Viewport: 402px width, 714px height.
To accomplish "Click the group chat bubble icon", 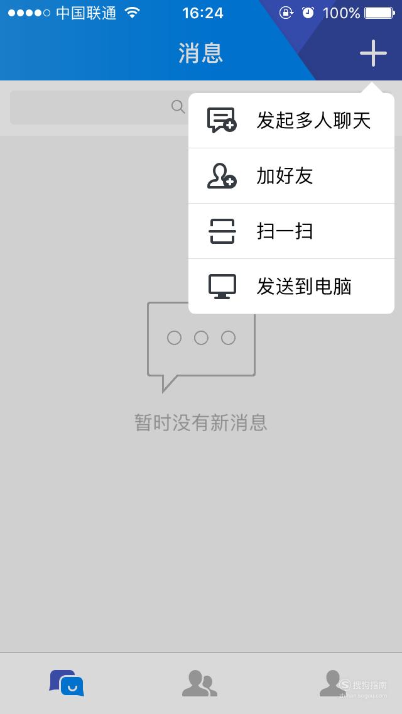I will 222,120.
